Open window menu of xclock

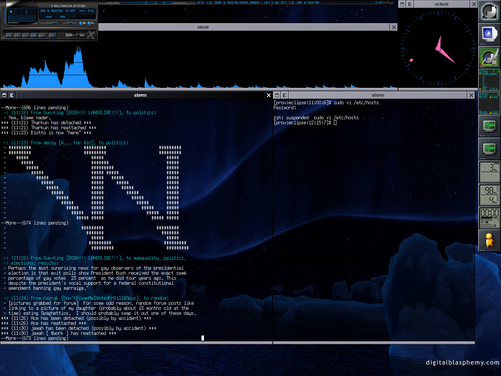tap(402, 4)
